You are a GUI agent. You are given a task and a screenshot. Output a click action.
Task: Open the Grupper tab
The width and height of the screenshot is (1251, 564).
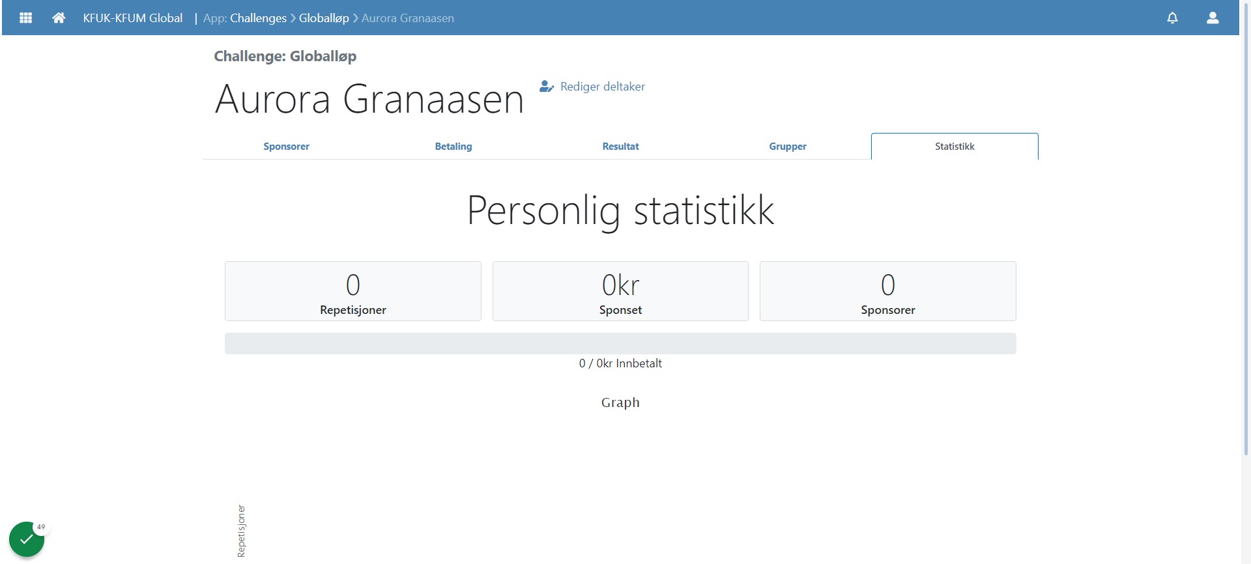[x=788, y=147]
